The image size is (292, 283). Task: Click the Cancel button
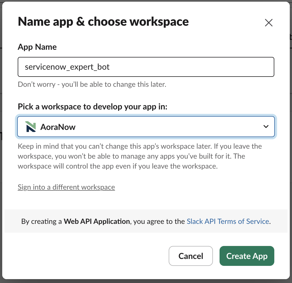pyautogui.click(x=191, y=256)
